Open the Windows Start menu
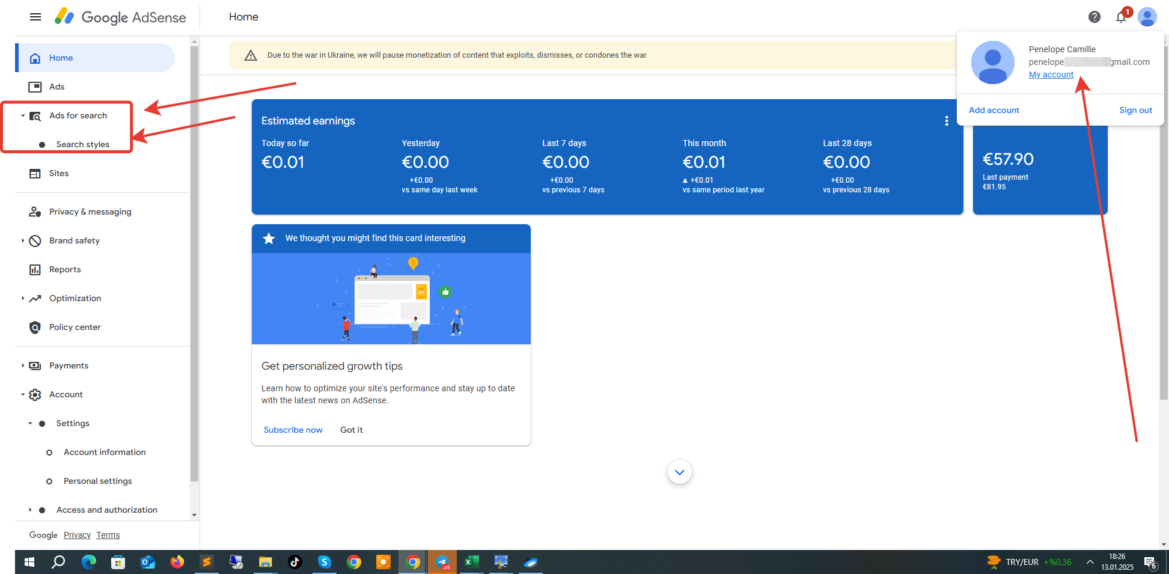This screenshot has height=574, width=1169. coord(29,562)
